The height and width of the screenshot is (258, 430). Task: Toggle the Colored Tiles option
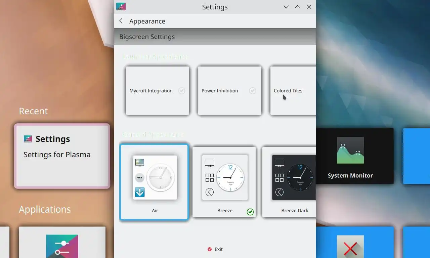293,91
